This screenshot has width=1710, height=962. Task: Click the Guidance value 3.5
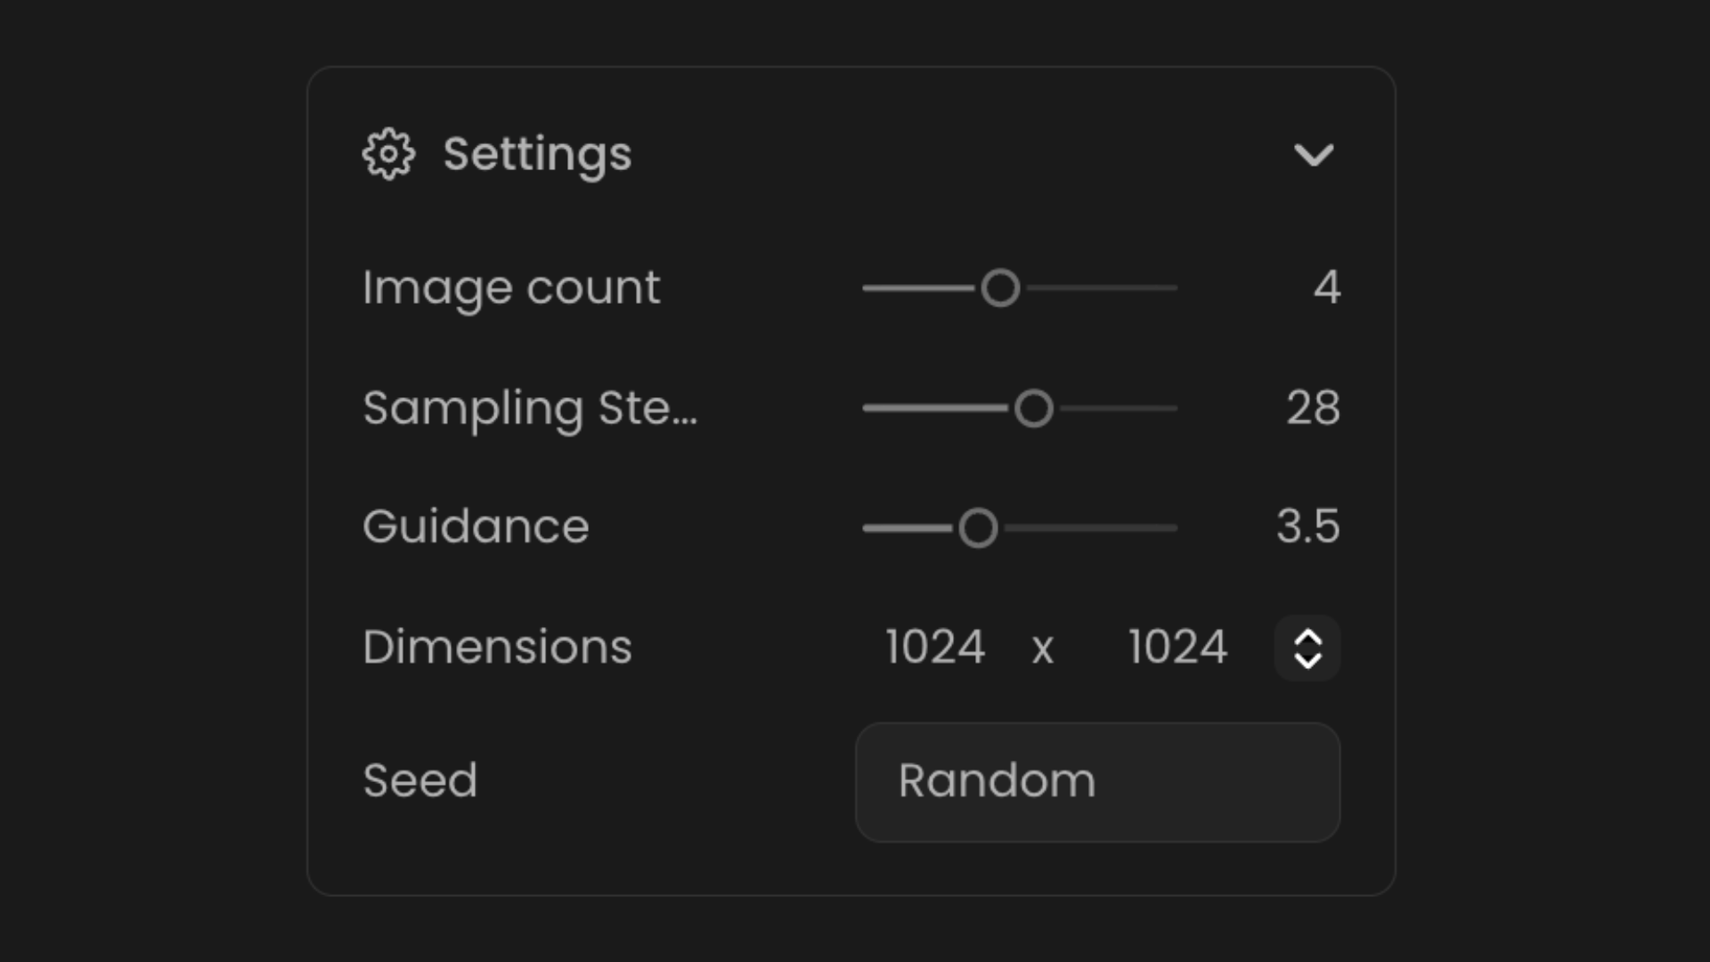(1307, 526)
